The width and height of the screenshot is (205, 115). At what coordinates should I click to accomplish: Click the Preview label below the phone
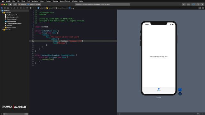(159, 97)
